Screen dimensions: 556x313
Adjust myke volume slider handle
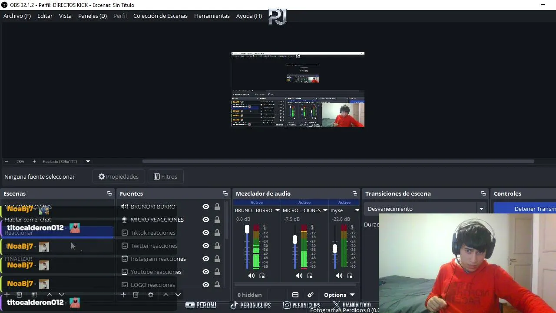pos(335,249)
